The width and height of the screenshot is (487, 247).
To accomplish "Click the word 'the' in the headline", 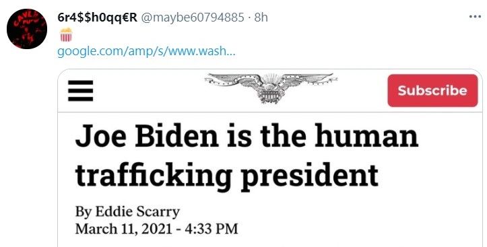I will click(x=283, y=136).
